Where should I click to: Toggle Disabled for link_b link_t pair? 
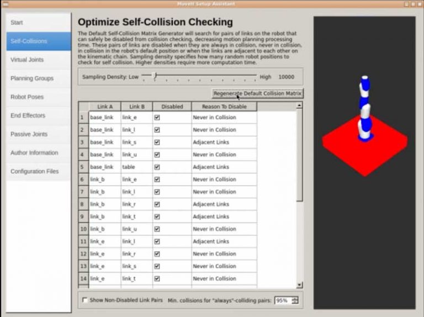tap(157, 217)
